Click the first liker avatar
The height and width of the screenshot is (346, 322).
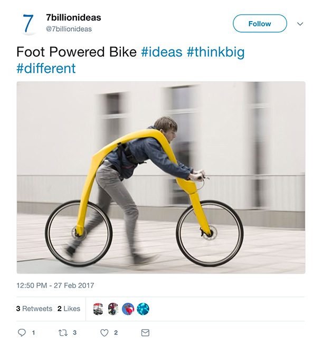(x=99, y=309)
